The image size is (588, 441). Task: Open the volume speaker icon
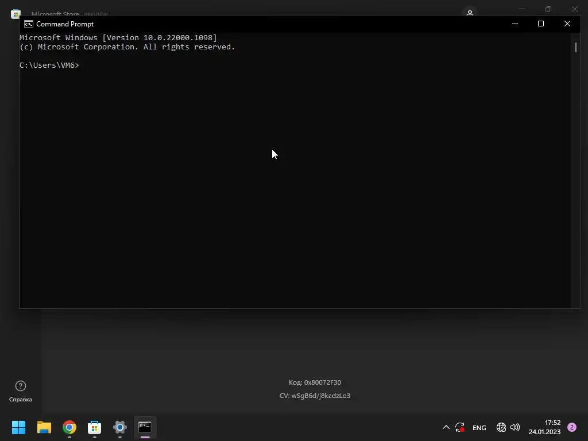[x=515, y=427]
